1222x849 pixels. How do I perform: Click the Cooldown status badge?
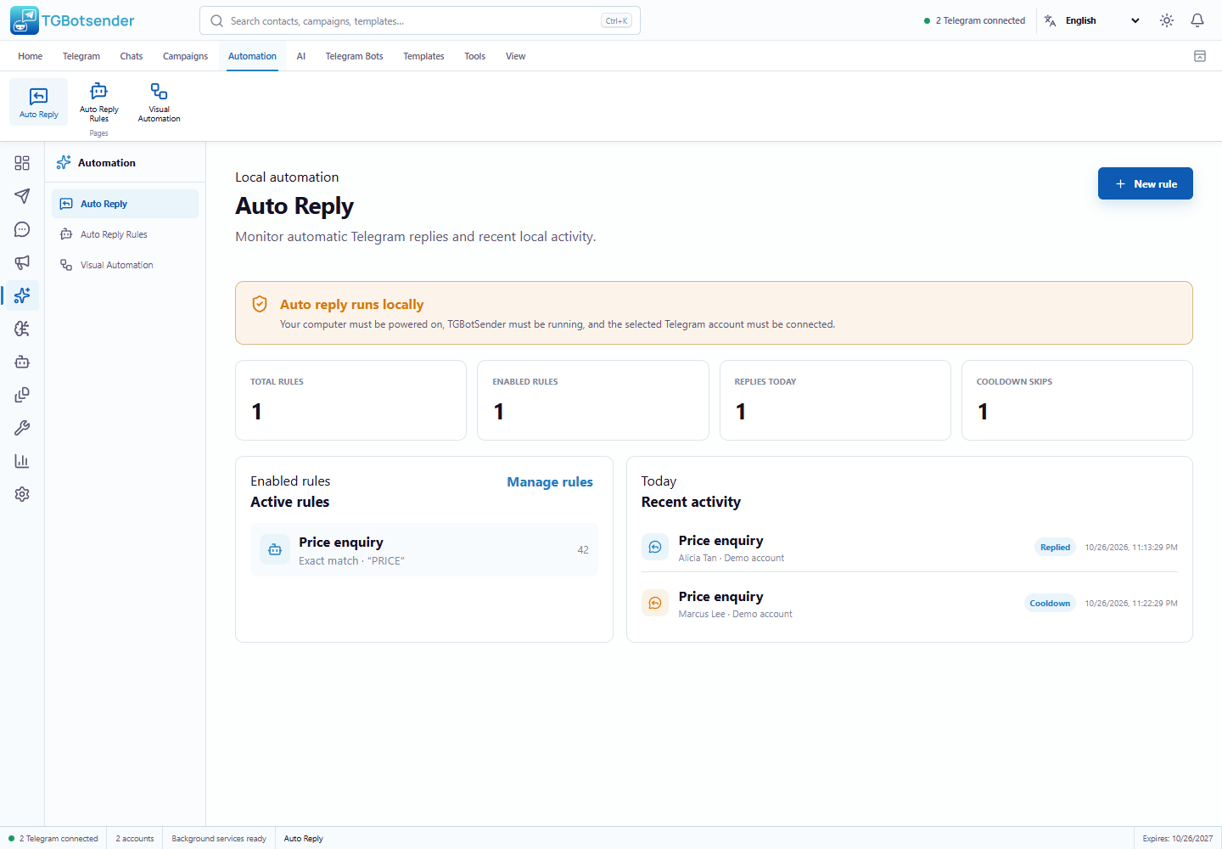pyautogui.click(x=1050, y=604)
